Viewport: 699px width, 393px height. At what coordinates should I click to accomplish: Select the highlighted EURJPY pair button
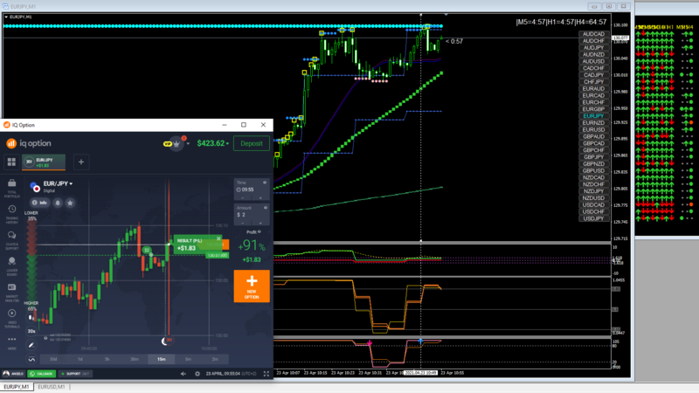[593, 116]
